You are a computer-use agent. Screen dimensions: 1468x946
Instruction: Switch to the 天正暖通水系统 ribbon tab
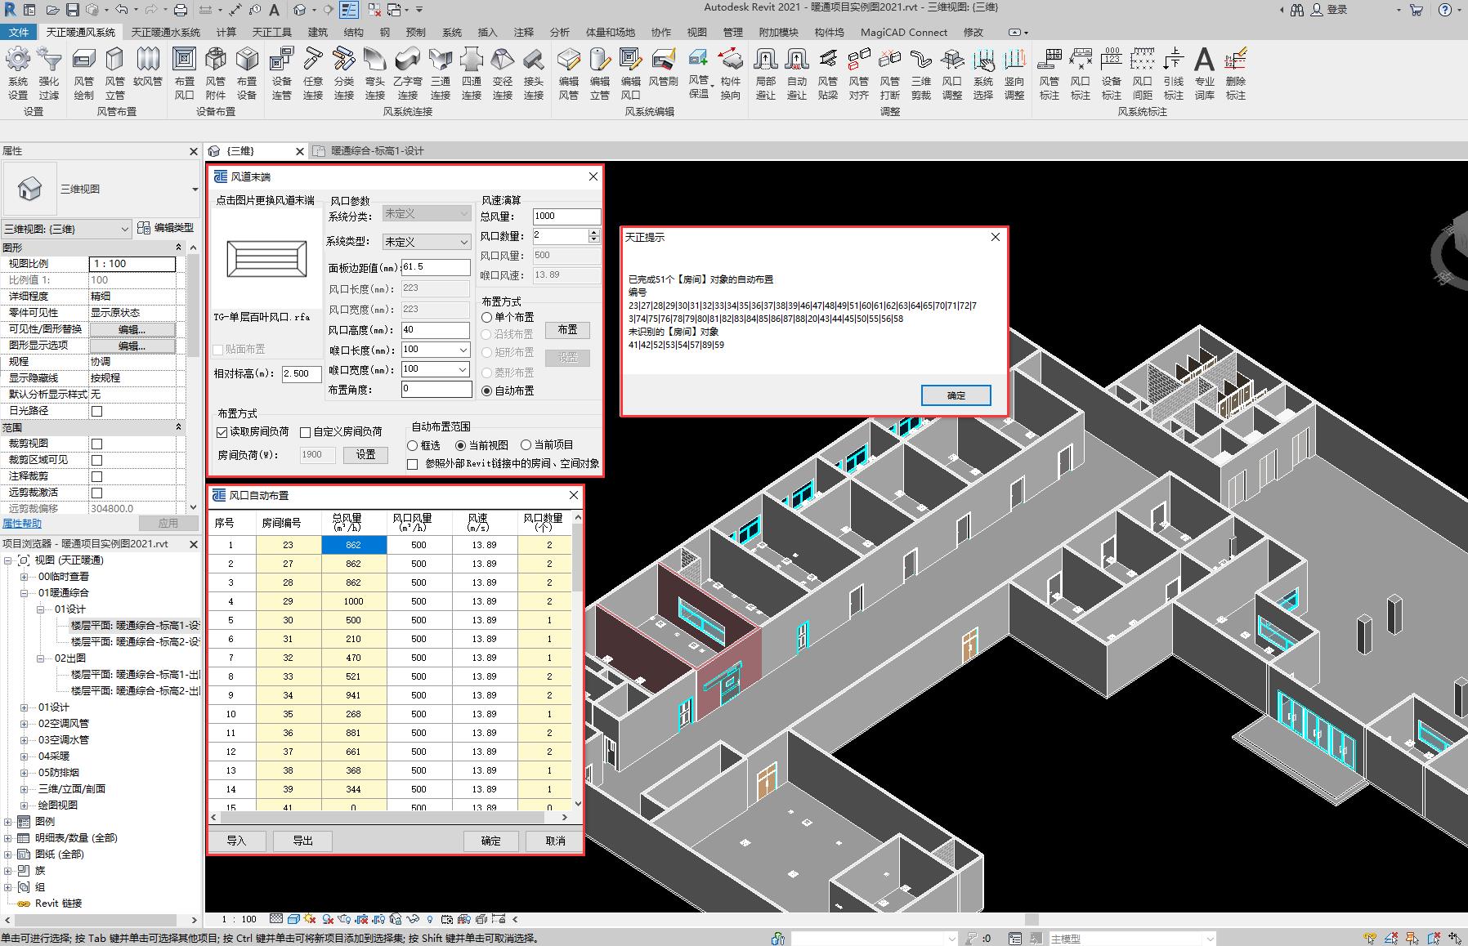165,33
